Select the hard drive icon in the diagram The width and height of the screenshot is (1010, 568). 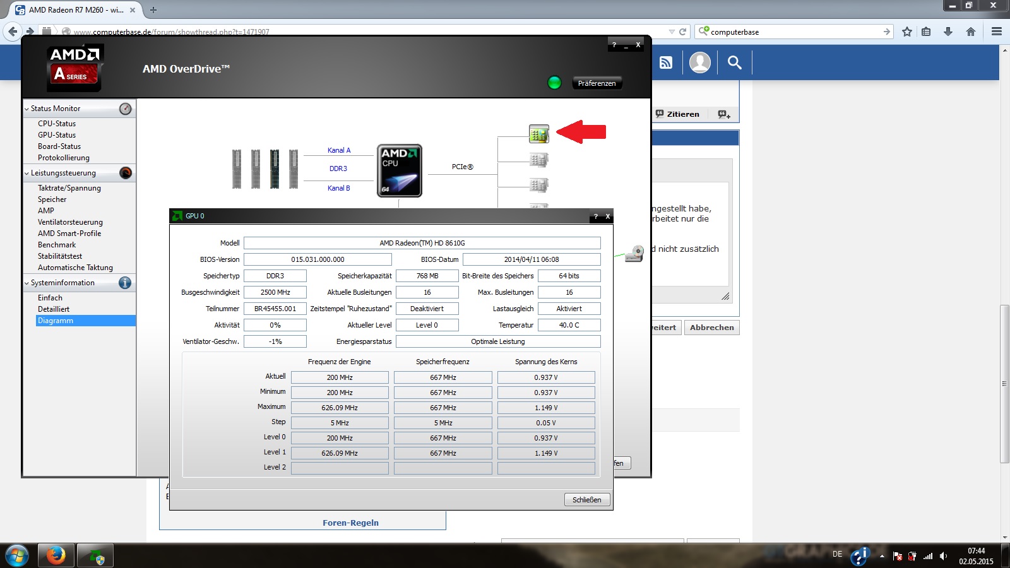tap(634, 254)
